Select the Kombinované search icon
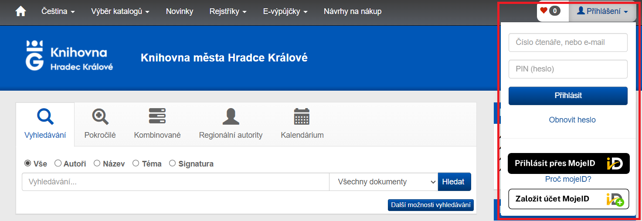Screen dimensions: 642x221 157,116
